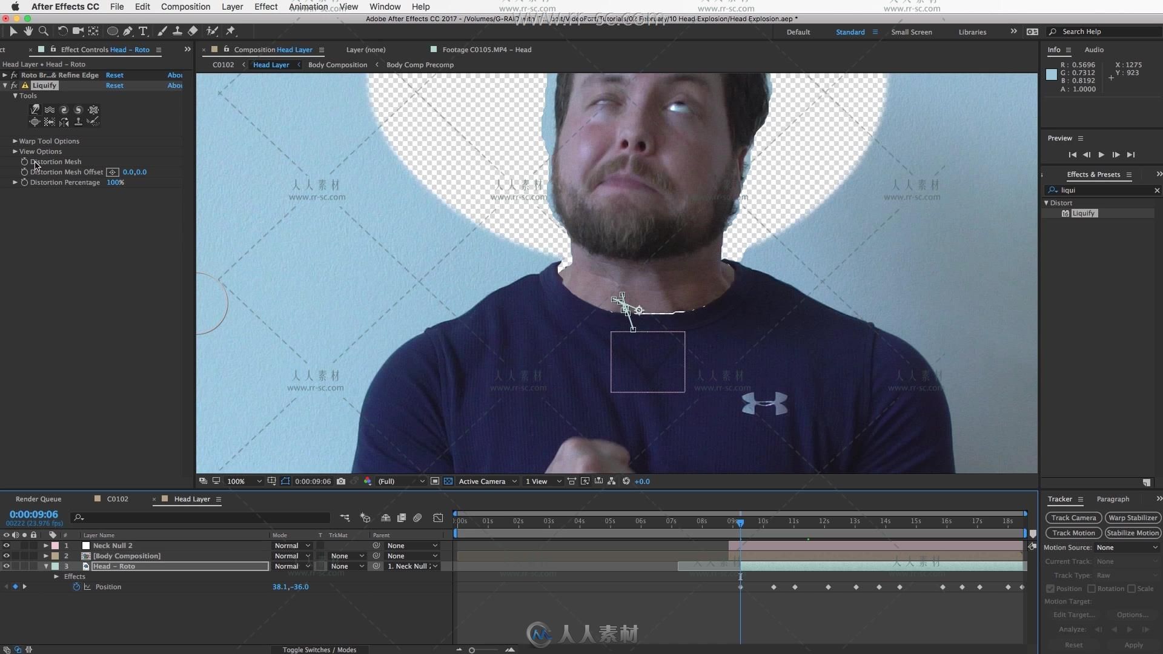
Task: Open resolution dropdown showing Full
Action: point(400,481)
